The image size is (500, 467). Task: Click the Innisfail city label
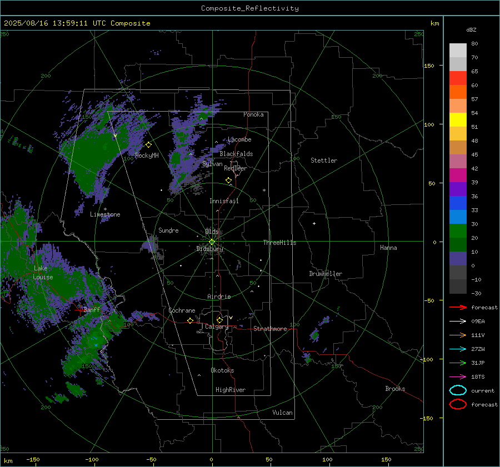pos(224,201)
